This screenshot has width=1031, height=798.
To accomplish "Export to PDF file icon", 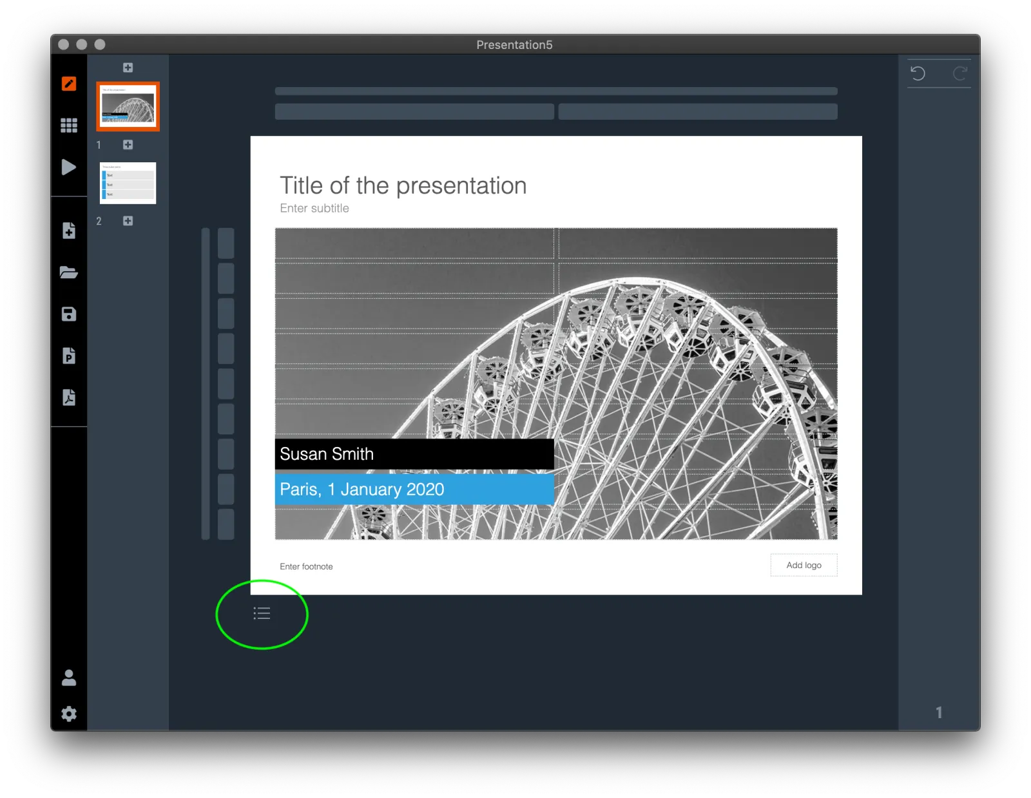I will tap(69, 397).
